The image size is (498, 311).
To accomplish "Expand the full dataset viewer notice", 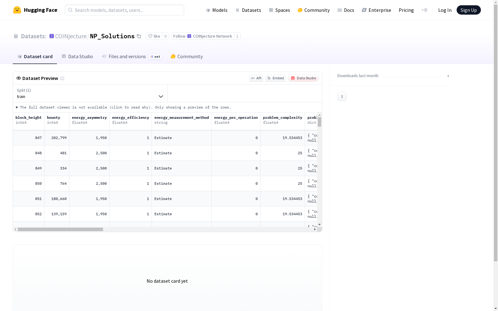I will pyautogui.click(x=123, y=107).
